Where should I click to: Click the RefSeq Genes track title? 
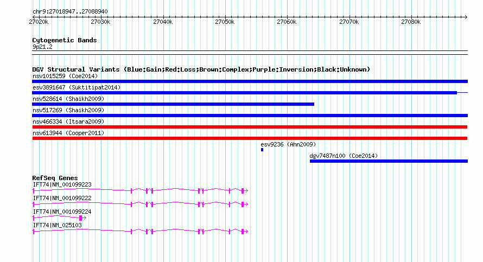[x=55, y=178]
